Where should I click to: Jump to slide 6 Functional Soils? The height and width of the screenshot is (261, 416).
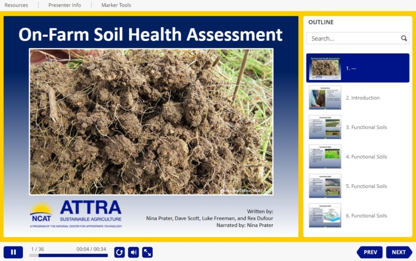coord(325,216)
